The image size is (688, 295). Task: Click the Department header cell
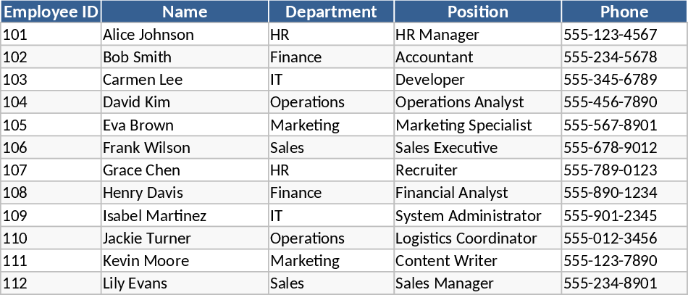coord(331,12)
